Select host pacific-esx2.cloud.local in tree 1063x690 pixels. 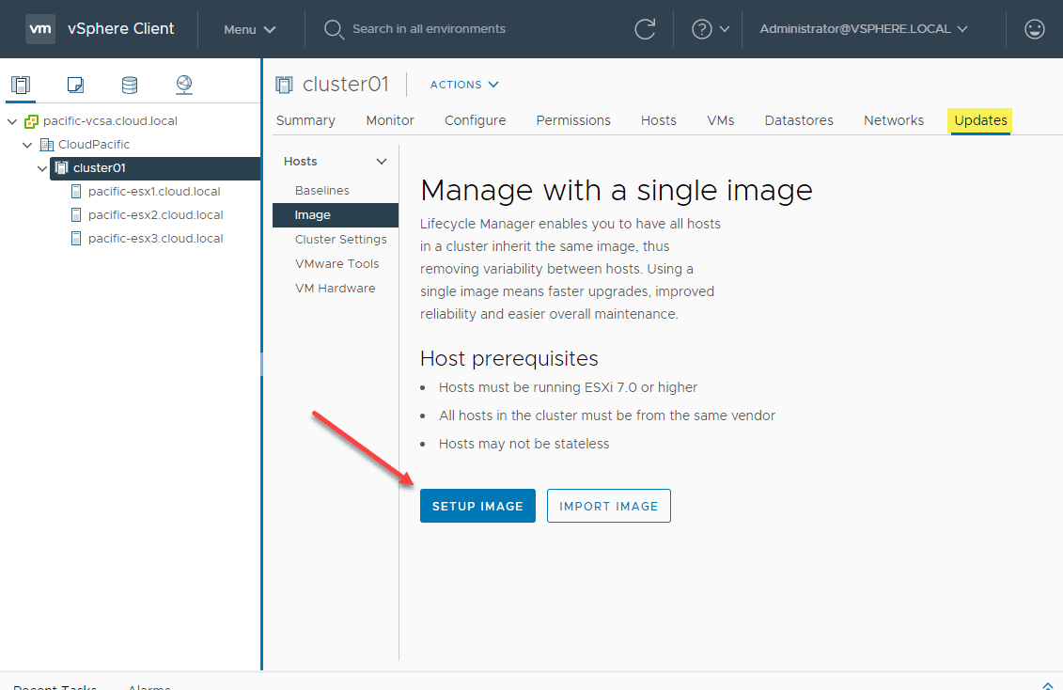point(155,215)
